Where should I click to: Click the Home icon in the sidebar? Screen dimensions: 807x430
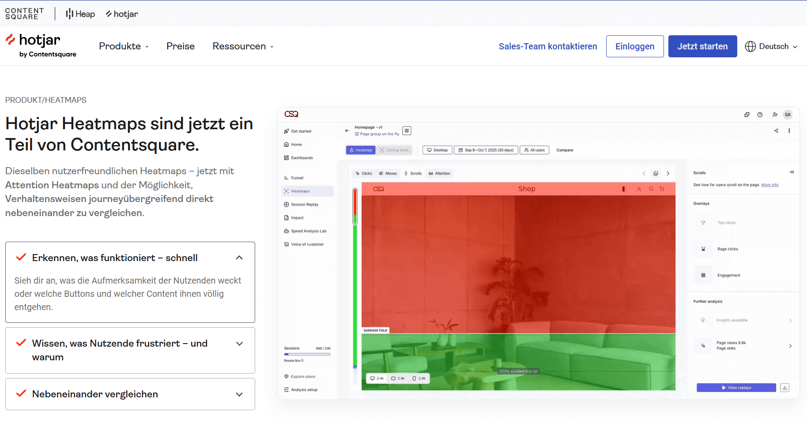[287, 144]
